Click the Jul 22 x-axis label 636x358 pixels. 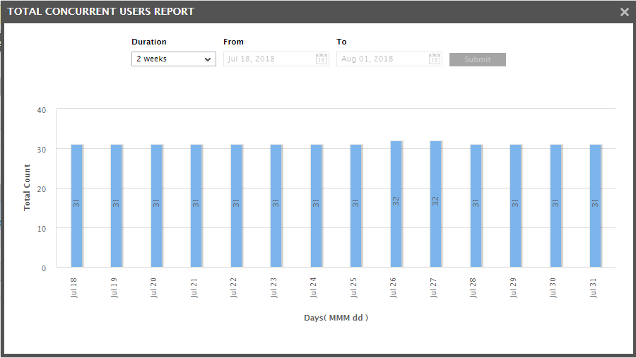pos(234,287)
